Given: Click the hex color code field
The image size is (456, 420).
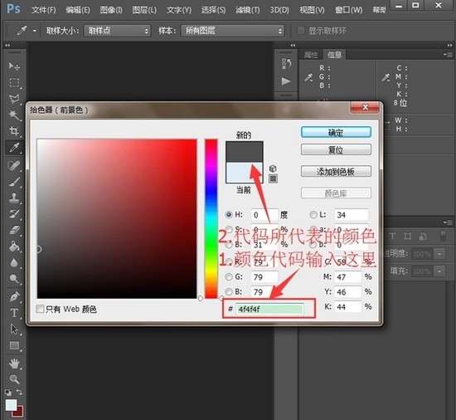Looking at the screenshot, I should pyautogui.click(x=269, y=309).
